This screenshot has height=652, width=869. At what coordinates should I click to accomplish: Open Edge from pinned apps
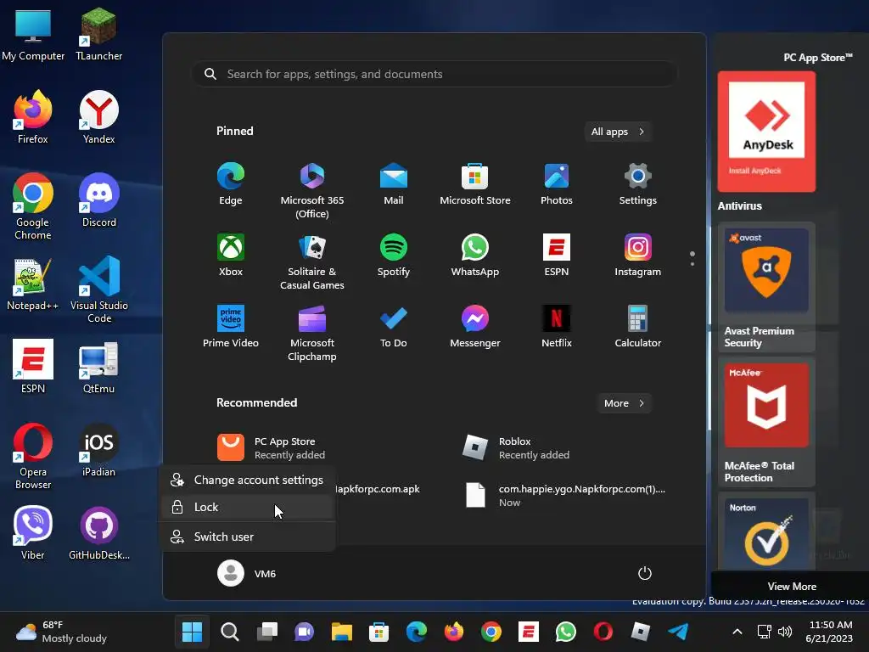click(231, 184)
